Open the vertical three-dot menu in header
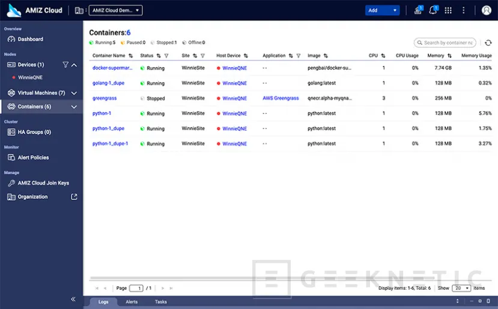Image resolution: width=498 pixels, height=309 pixels. [463, 10]
